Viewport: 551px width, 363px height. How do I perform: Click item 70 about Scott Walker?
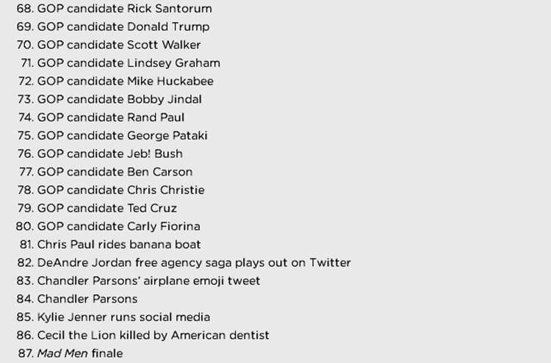pyautogui.click(x=109, y=45)
